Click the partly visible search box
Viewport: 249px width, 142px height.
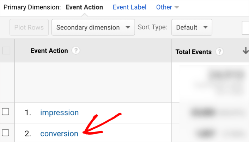245,27
